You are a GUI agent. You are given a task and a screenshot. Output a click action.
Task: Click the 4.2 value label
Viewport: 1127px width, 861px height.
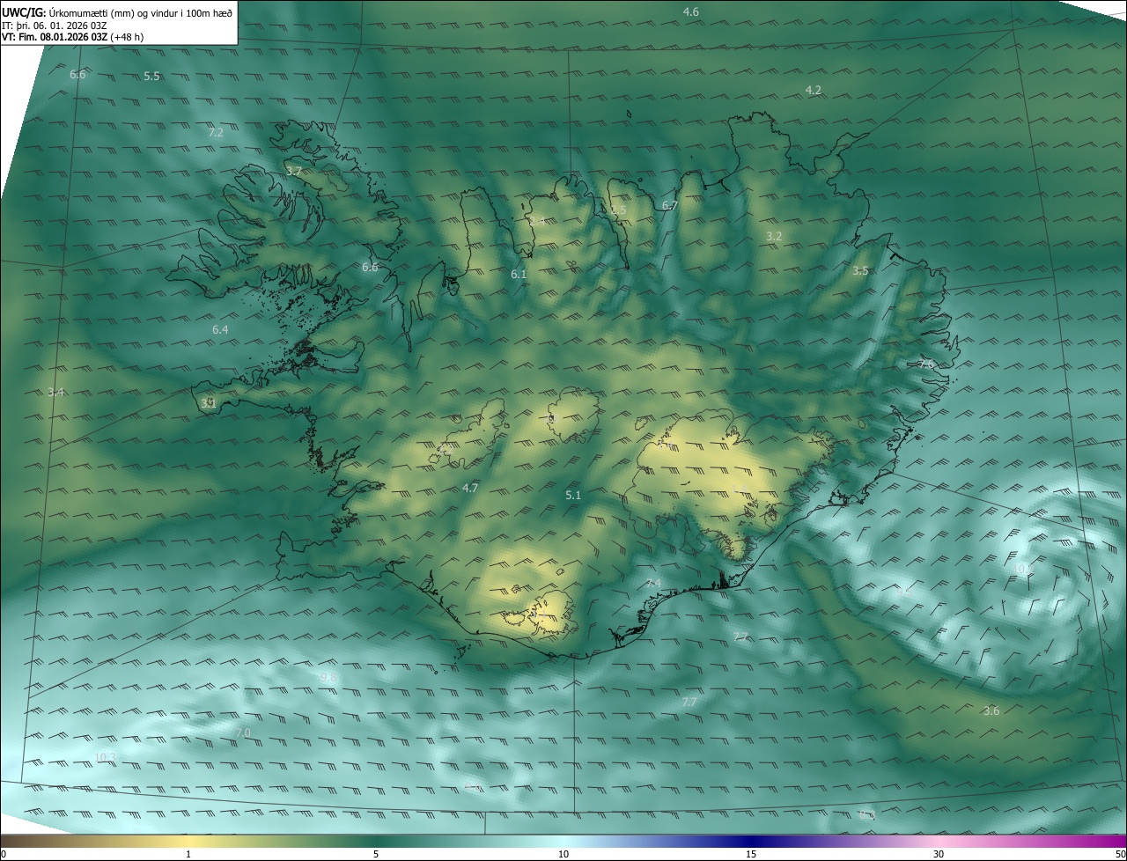pyautogui.click(x=814, y=91)
